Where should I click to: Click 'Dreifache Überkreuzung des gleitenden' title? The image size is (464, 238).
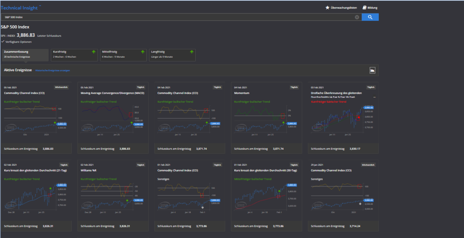coord(336,93)
